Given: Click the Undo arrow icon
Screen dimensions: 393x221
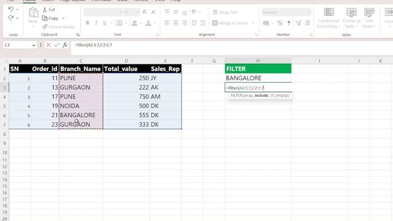Looking at the screenshot, I should (10, 10).
